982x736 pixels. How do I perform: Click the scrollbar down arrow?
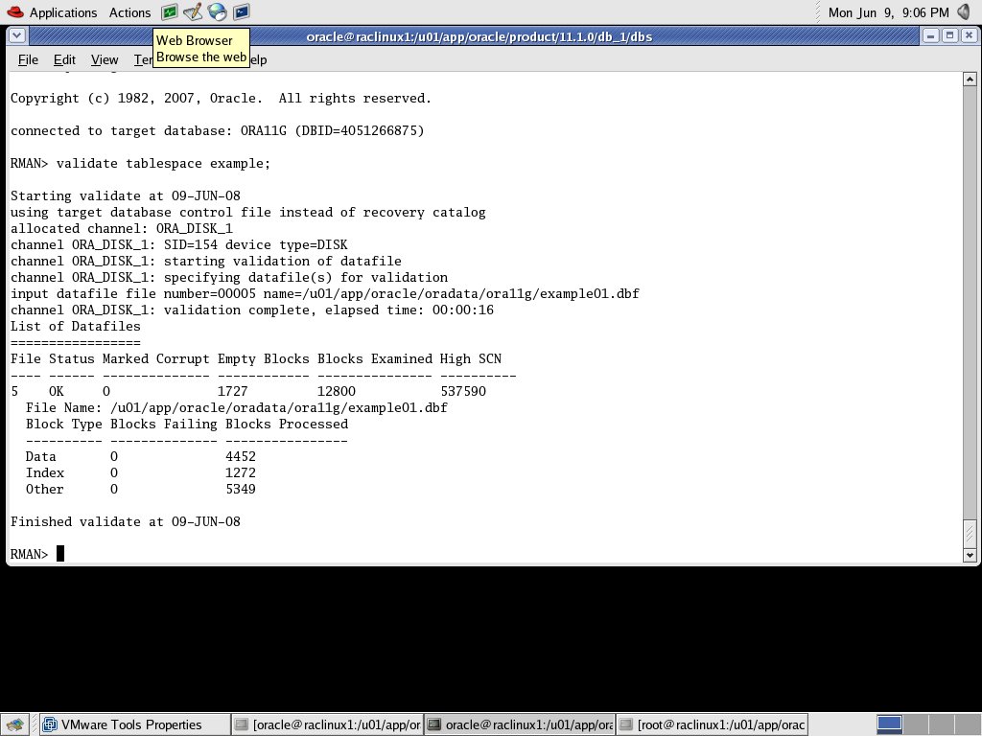[x=970, y=555]
